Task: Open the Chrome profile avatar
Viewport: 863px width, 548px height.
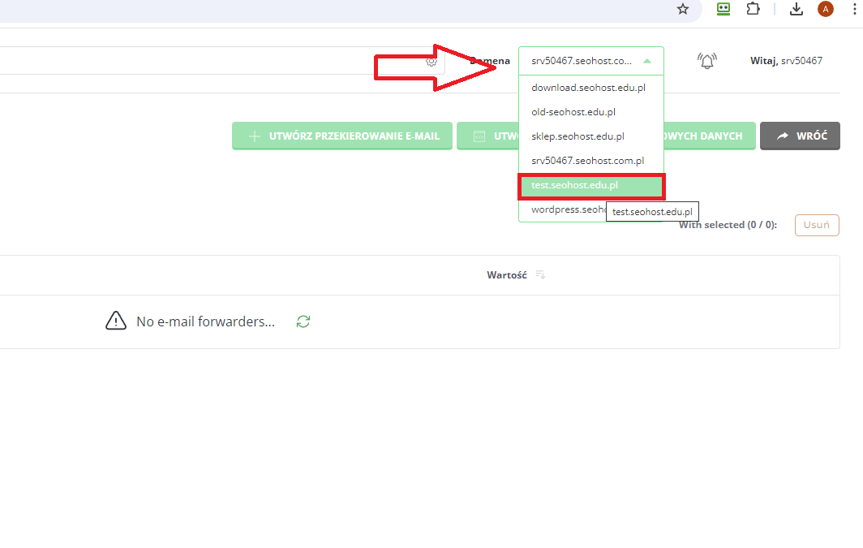Action: coord(826,9)
